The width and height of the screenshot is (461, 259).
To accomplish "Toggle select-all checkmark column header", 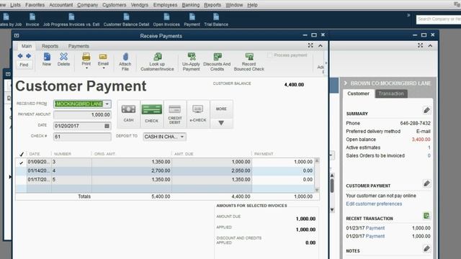I will point(21,154).
